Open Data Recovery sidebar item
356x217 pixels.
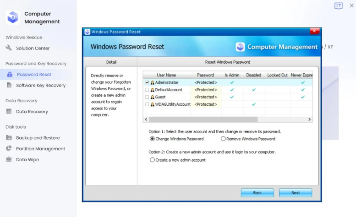tap(32, 112)
